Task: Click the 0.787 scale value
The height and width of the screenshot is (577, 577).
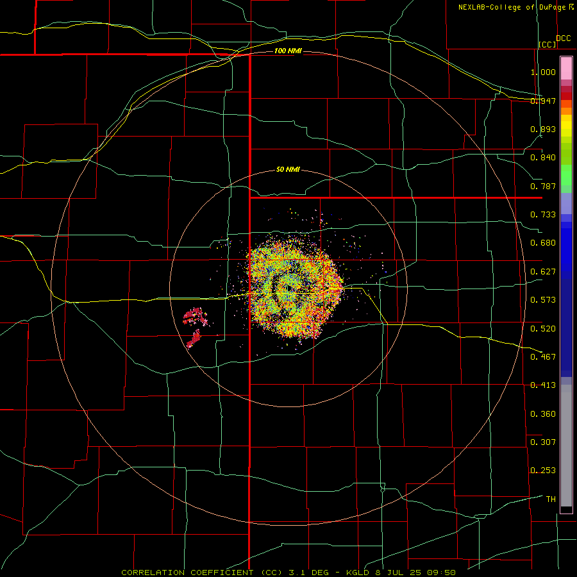Action: pos(543,186)
